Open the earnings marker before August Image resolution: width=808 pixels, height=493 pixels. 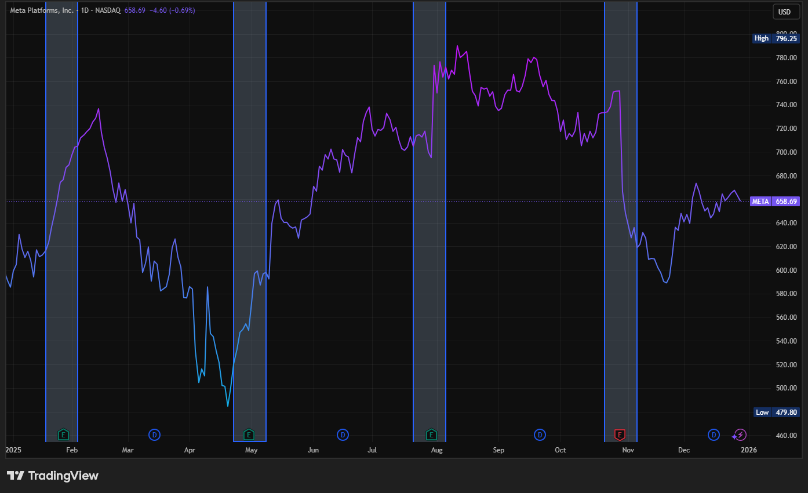pyautogui.click(x=431, y=434)
